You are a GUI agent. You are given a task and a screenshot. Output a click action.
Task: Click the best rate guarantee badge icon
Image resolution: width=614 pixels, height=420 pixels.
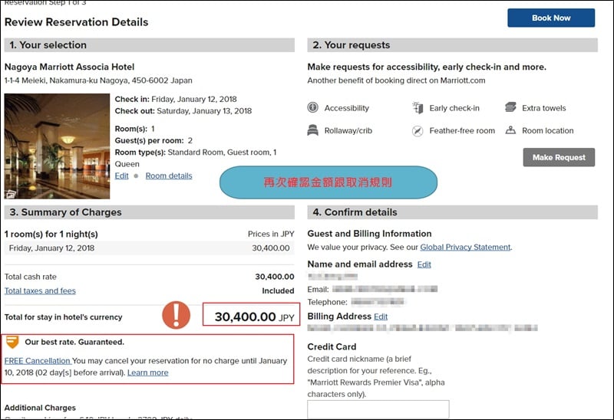pyautogui.click(x=12, y=342)
